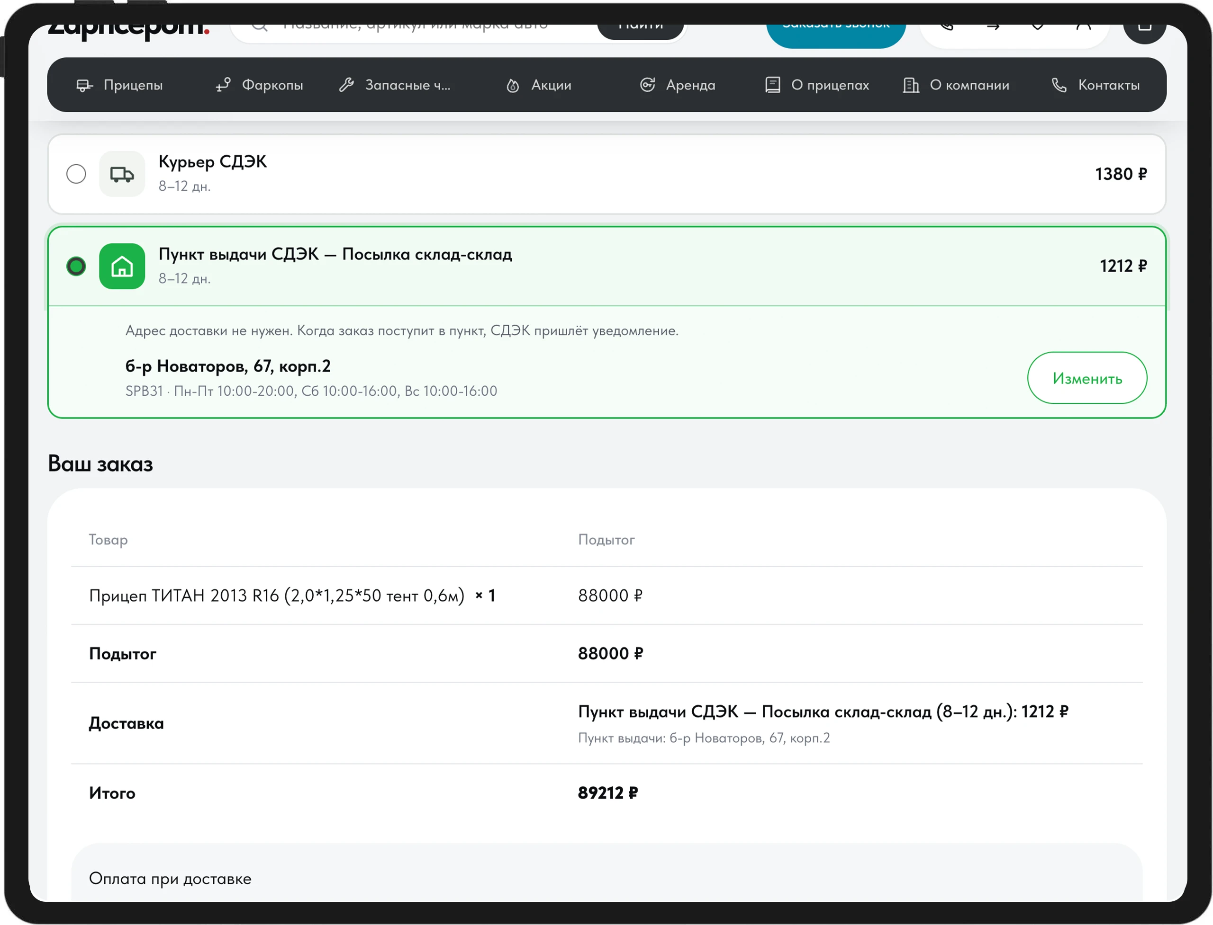Select the Курьер СДЭК delivery radio button

[76, 174]
